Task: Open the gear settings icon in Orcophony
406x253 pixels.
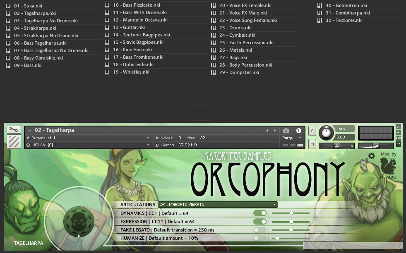Action: [372, 155]
